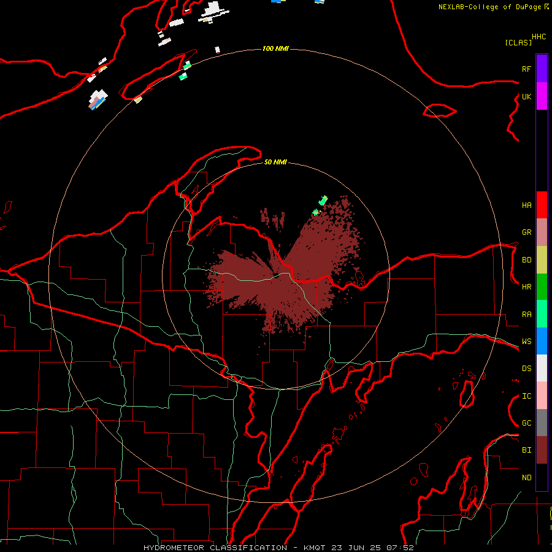Click the RF purple legend swatch
This screenshot has width=552, height=552.
click(542, 69)
